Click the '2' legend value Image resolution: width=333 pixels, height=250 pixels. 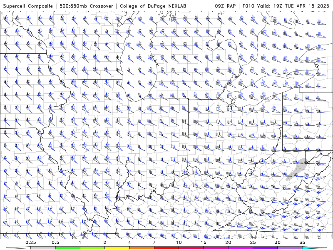[x=105, y=242]
